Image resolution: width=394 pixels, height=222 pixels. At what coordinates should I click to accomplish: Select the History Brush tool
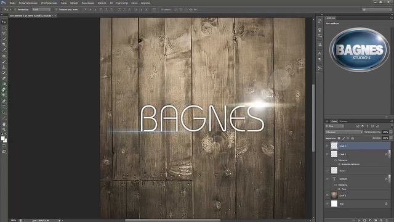point(4,73)
